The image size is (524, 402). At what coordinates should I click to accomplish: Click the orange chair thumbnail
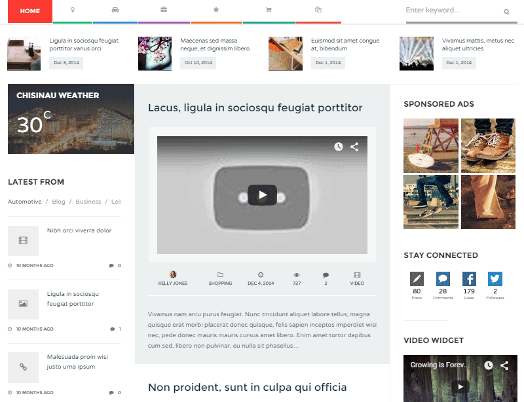286,54
